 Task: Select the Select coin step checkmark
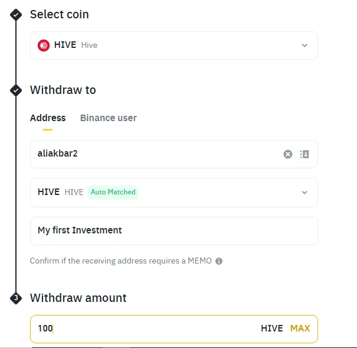16,15
